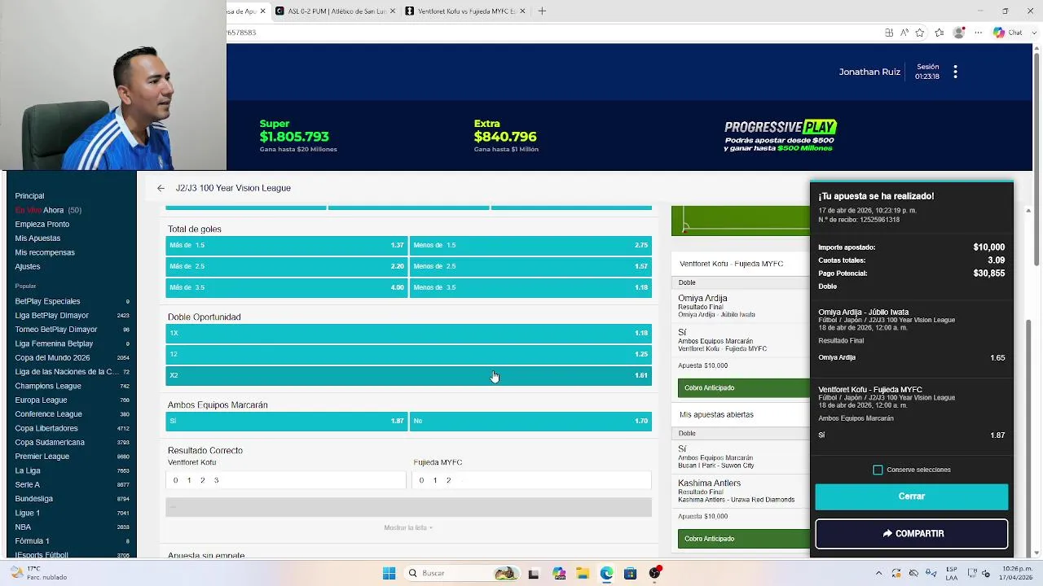Viewport: 1043px width, 586px height.
Task: Open Task View from the taskbar
Action: [533, 573]
